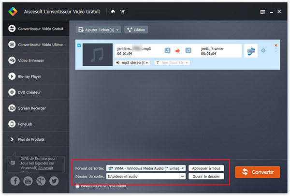290x196 pixels.
Task: Click the source audio format icon
Action: [167, 50]
